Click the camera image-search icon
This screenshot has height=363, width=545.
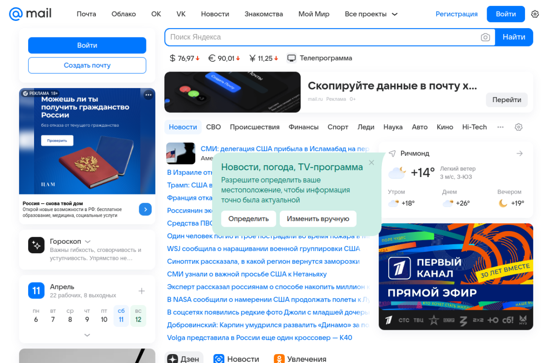pyautogui.click(x=485, y=37)
